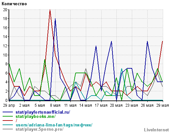
Task: Click the "Количество" chart title
Action: tap(14, 4)
